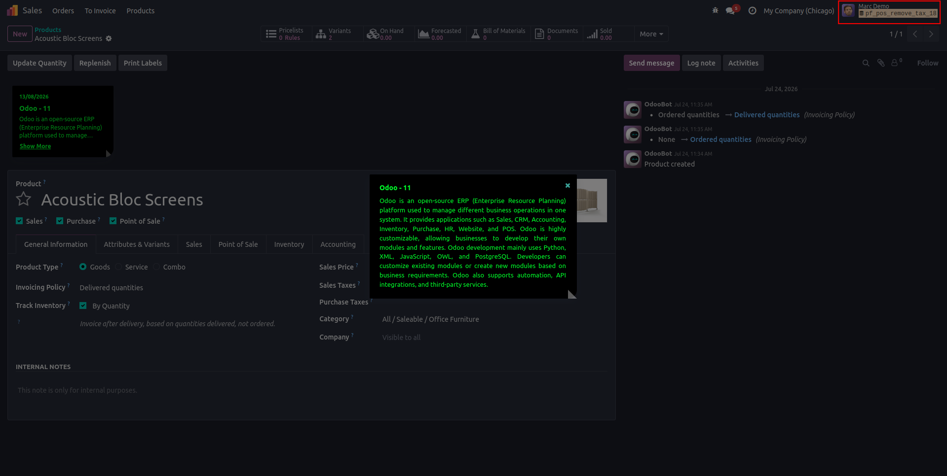
Task: Switch to the Attributes & Variants tab
Action: coord(137,244)
